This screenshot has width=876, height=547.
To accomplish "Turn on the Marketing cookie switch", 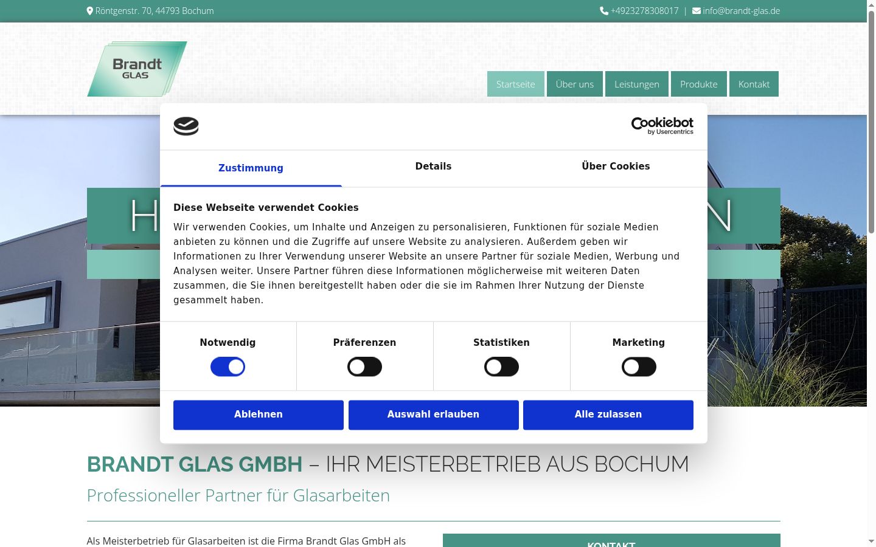I will 639,367.
